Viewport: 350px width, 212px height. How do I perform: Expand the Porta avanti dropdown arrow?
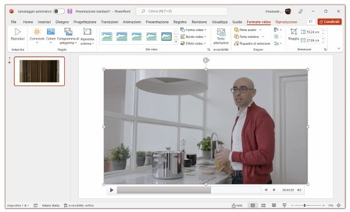tap(260, 30)
